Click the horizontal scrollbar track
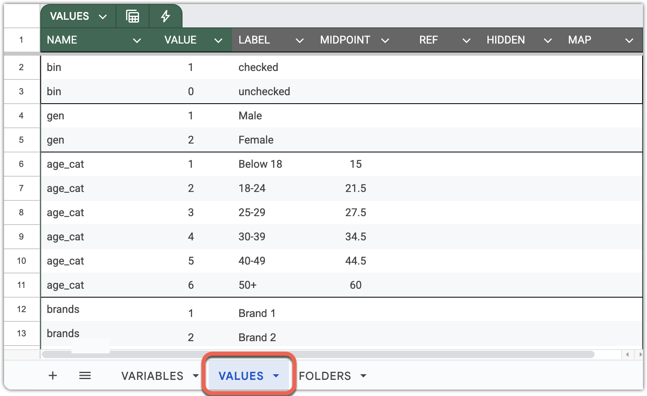Image resolution: width=647 pixels, height=396 pixels. pyautogui.click(x=318, y=354)
